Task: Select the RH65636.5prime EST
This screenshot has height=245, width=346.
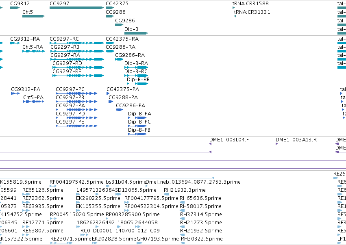Action: pyautogui.click(x=182, y=202)
